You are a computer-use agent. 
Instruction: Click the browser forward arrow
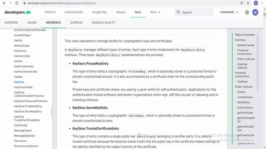(x=10, y=3)
